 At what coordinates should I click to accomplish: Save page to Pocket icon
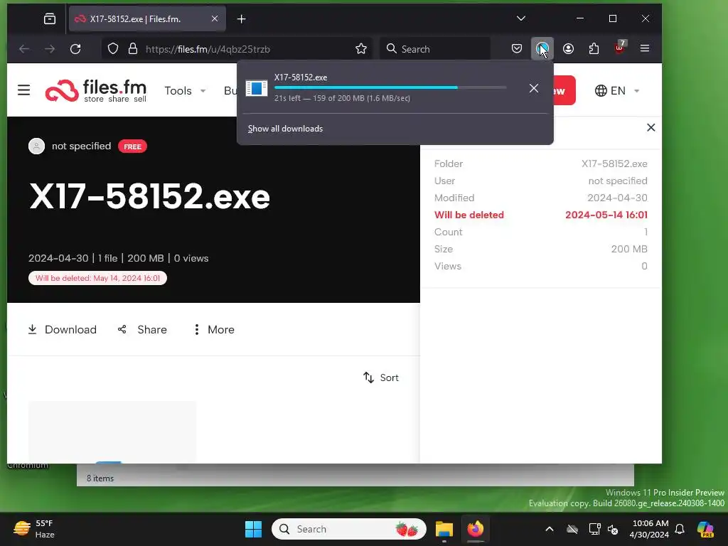click(517, 49)
